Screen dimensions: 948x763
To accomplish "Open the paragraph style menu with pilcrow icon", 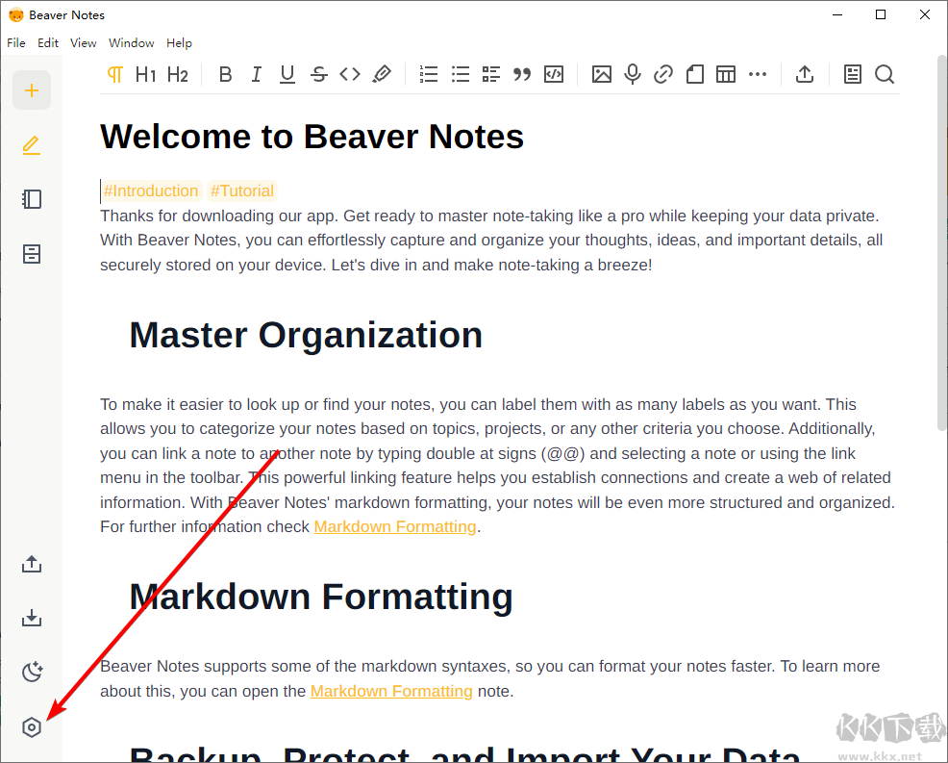I will 115,74.
